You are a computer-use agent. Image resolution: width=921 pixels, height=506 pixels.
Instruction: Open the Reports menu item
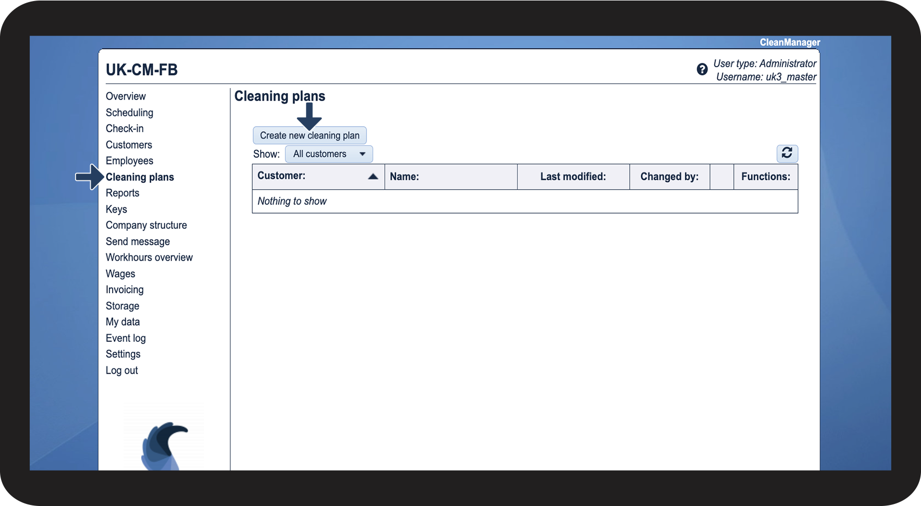click(x=122, y=193)
